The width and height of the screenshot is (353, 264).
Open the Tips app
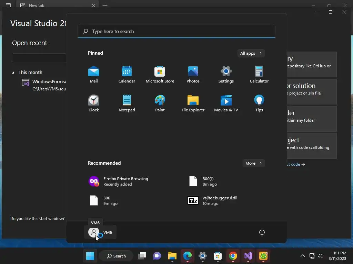point(259,103)
